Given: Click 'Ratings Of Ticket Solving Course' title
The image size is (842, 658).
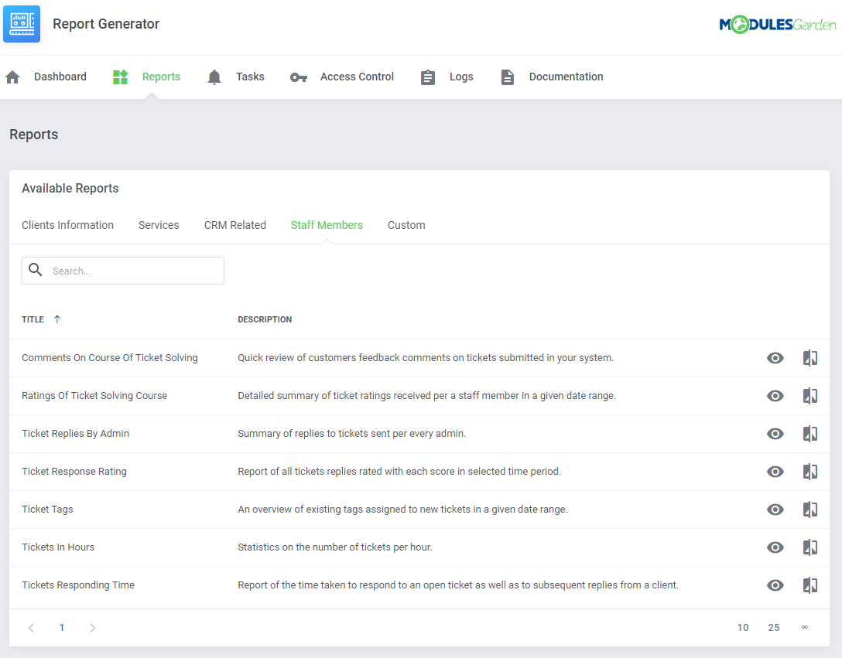Looking at the screenshot, I should pyautogui.click(x=94, y=396).
